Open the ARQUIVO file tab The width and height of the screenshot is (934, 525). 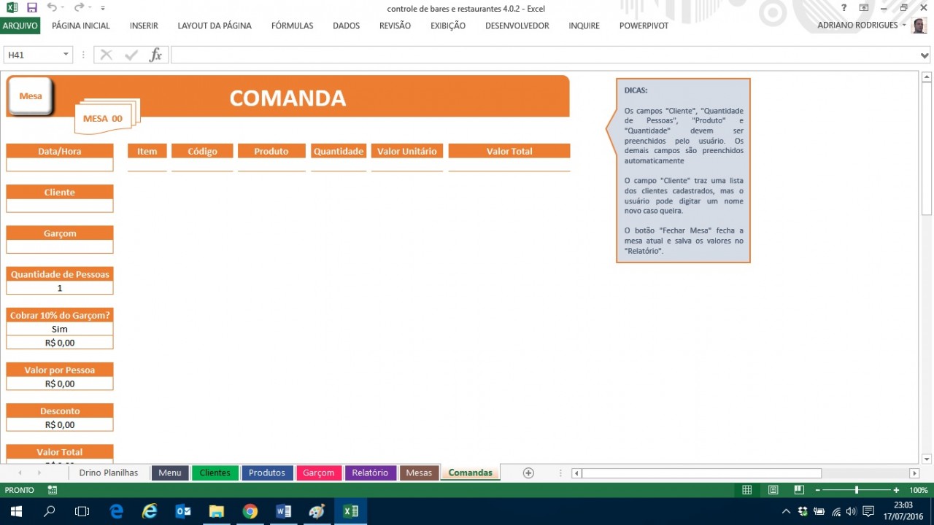(x=20, y=26)
